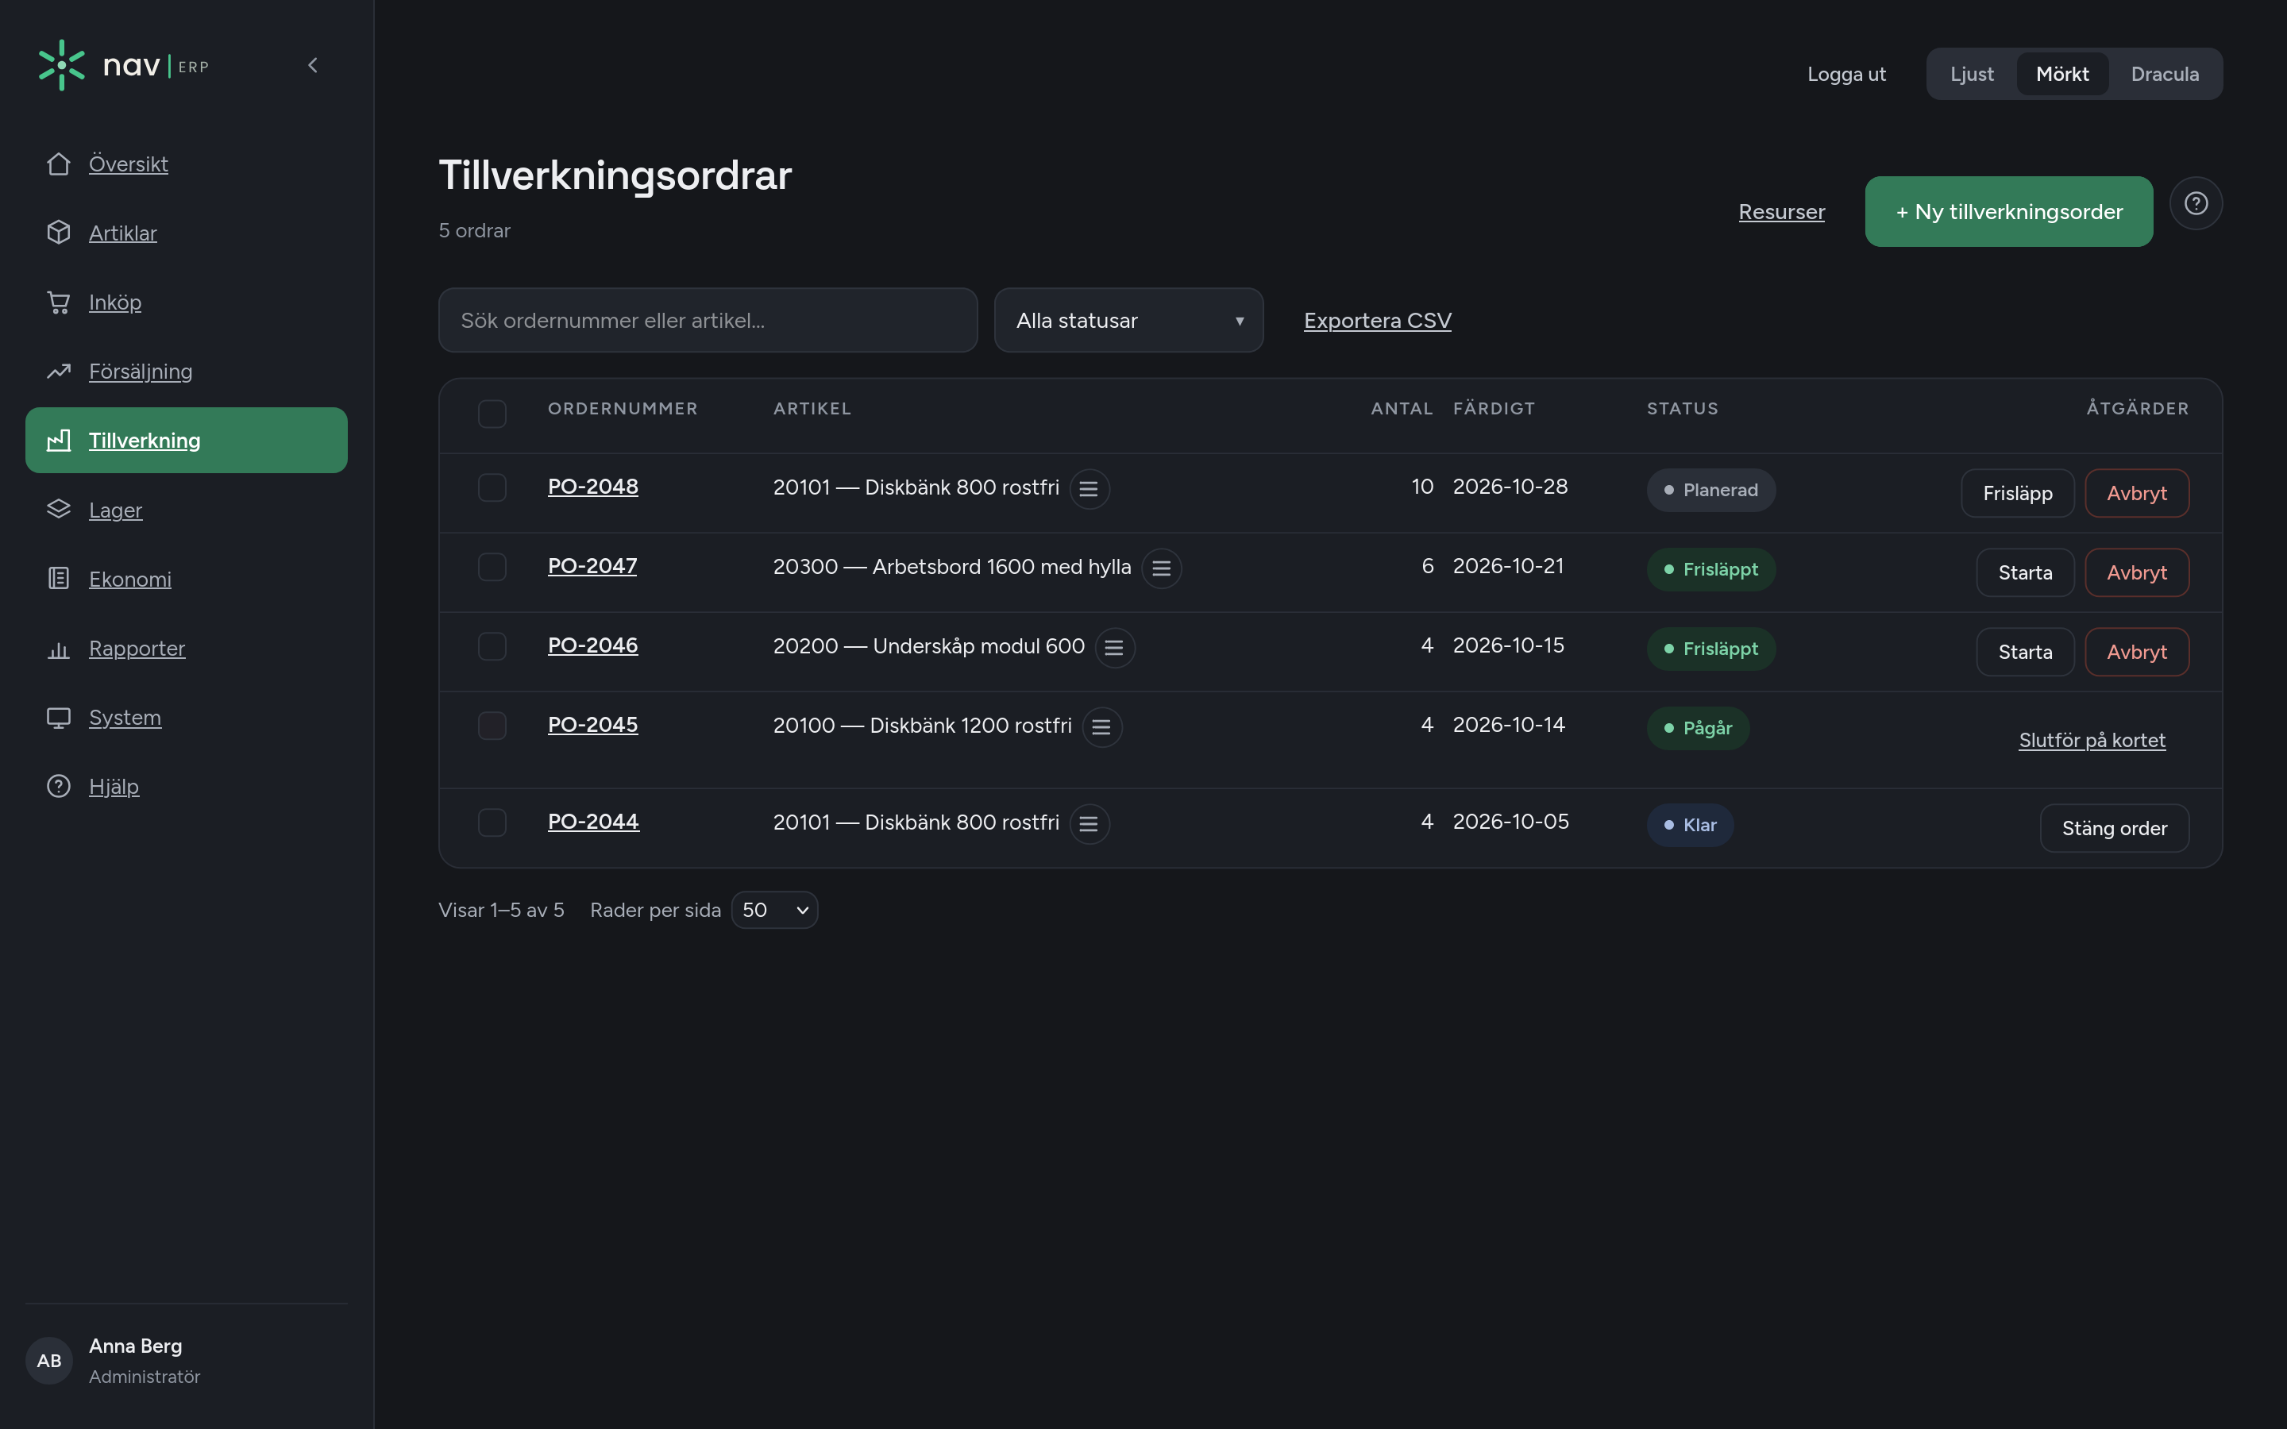Check the box for order PO-2045

(x=492, y=726)
